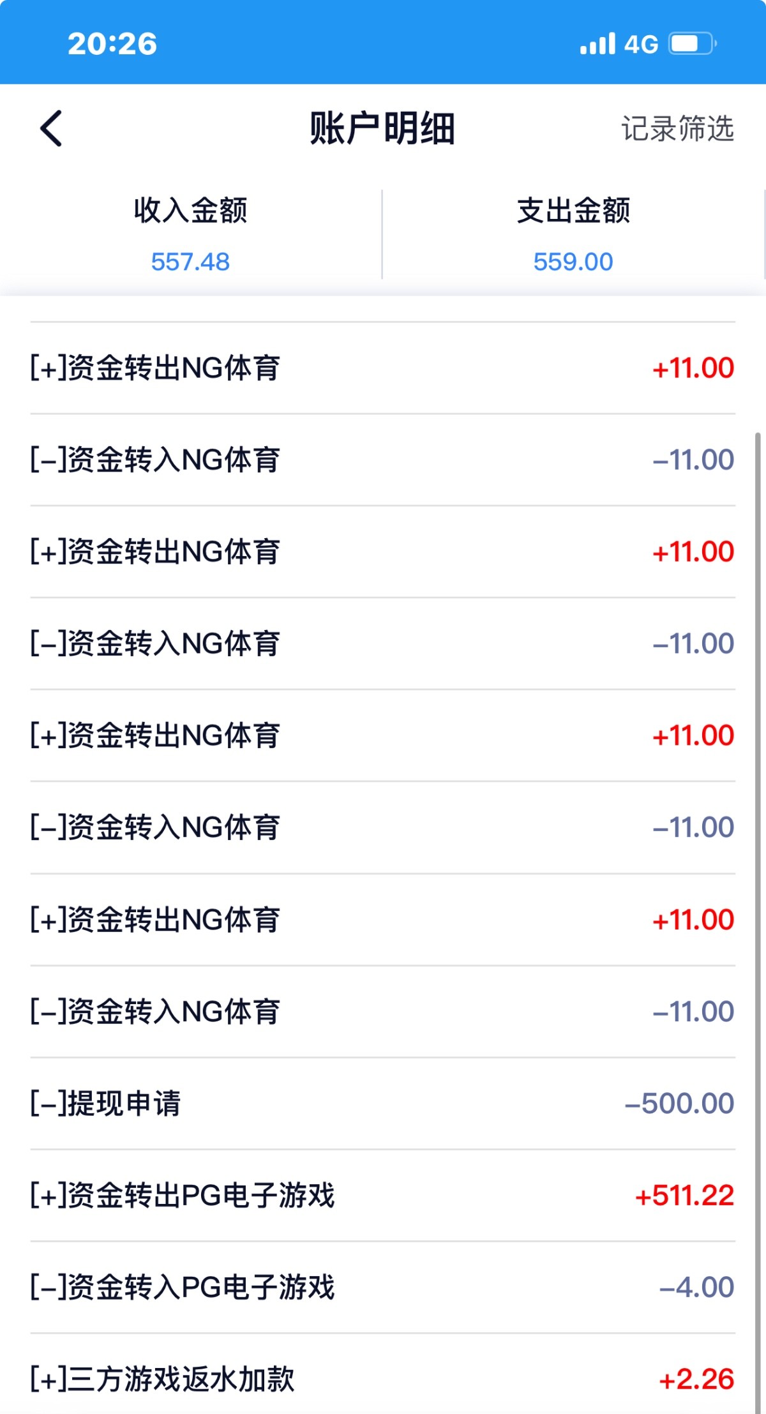Tap the 4G network indicator
The image size is (766, 1414).
pyautogui.click(x=641, y=44)
